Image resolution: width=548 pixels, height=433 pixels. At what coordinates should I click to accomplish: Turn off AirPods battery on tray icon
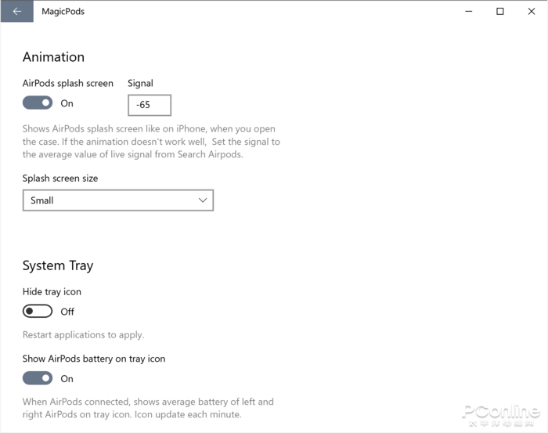38,379
